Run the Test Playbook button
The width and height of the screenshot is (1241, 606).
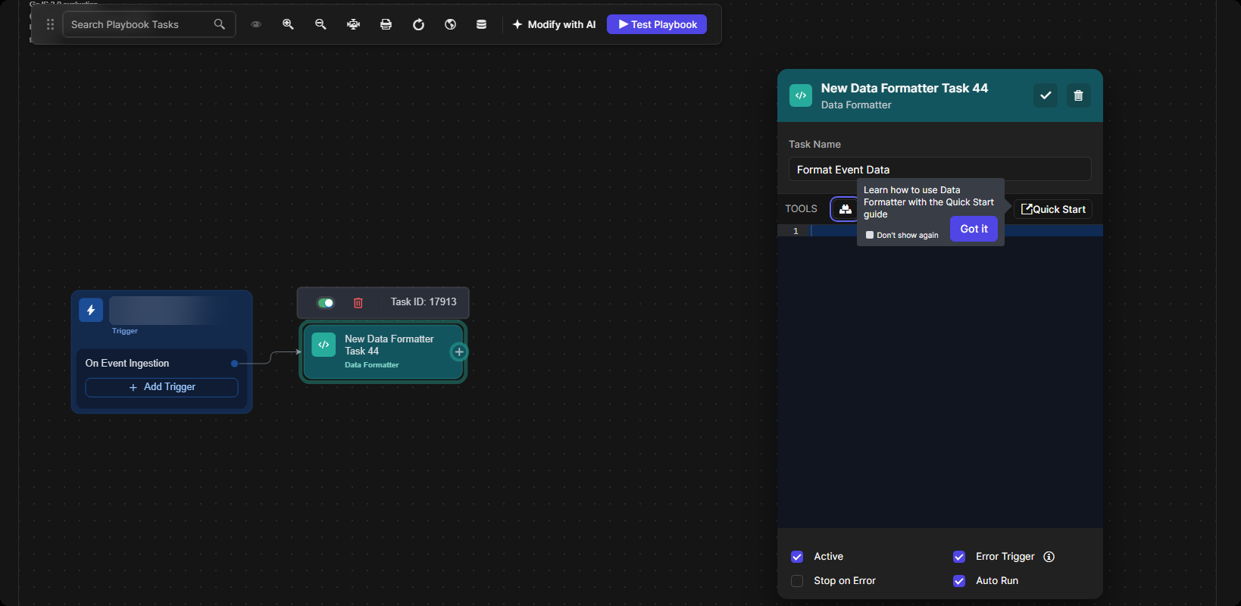(x=657, y=24)
